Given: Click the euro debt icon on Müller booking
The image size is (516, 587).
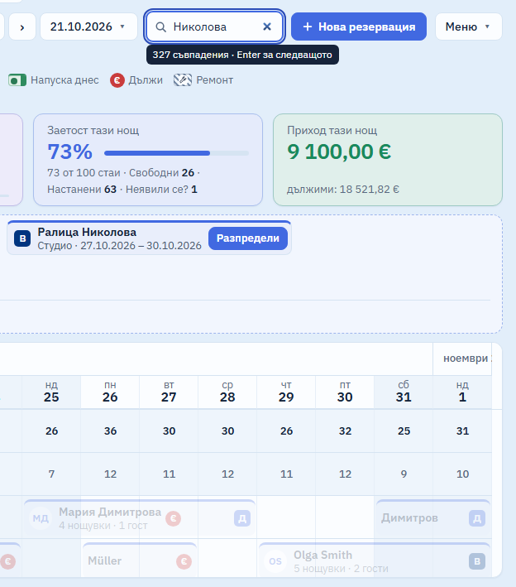Looking at the screenshot, I should coord(184,561).
